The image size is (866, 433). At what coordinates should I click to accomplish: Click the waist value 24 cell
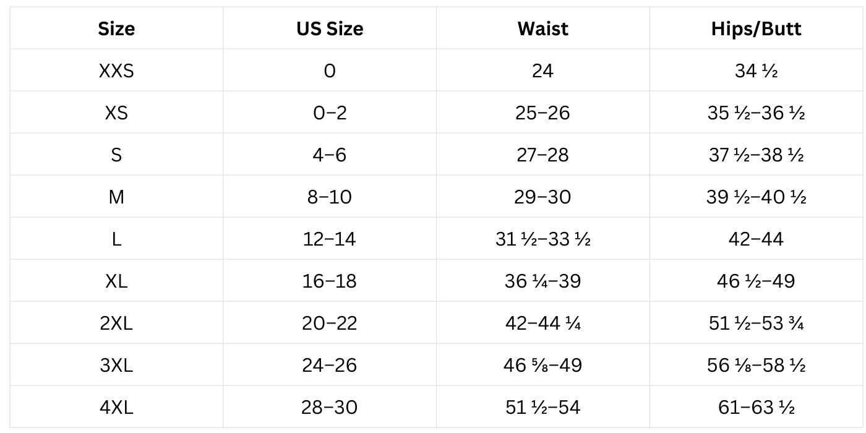(x=543, y=71)
